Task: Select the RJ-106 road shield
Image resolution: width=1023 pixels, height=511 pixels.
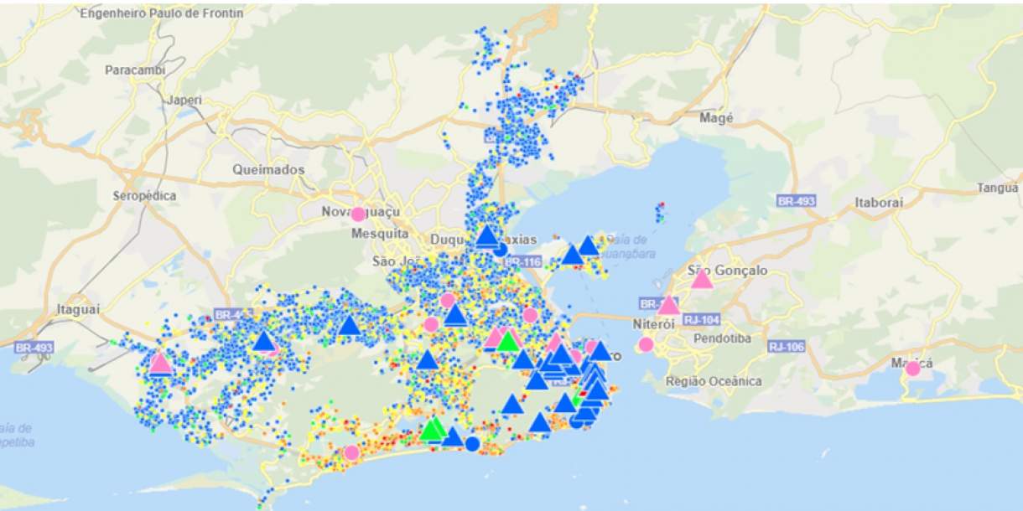Action: (787, 346)
